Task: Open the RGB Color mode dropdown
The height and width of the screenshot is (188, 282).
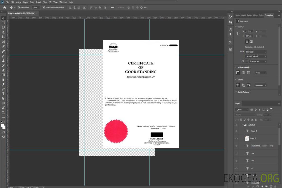Action: [256, 52]
